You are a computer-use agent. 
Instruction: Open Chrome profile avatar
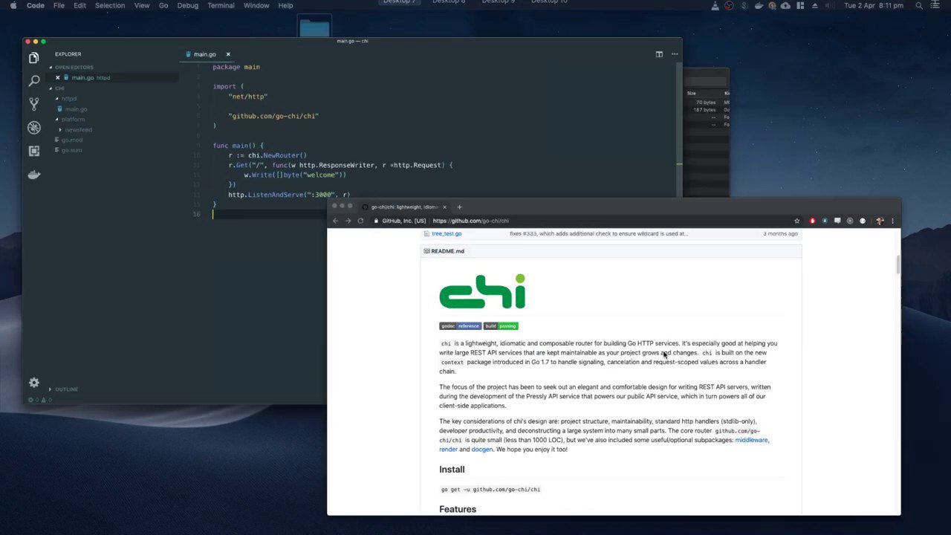[x=880, y=221]
